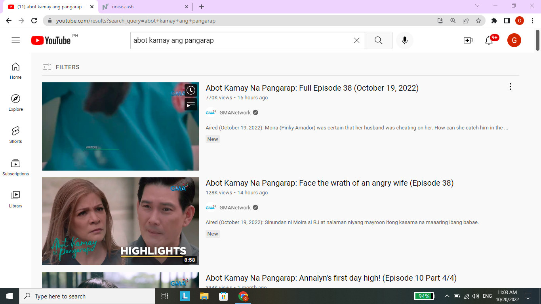541x304 pixels.
Task: Open the Windows notification center
Action: [x=528, y=296]
